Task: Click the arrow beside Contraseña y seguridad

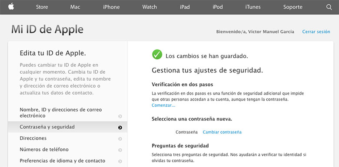Action: [120, 128]
